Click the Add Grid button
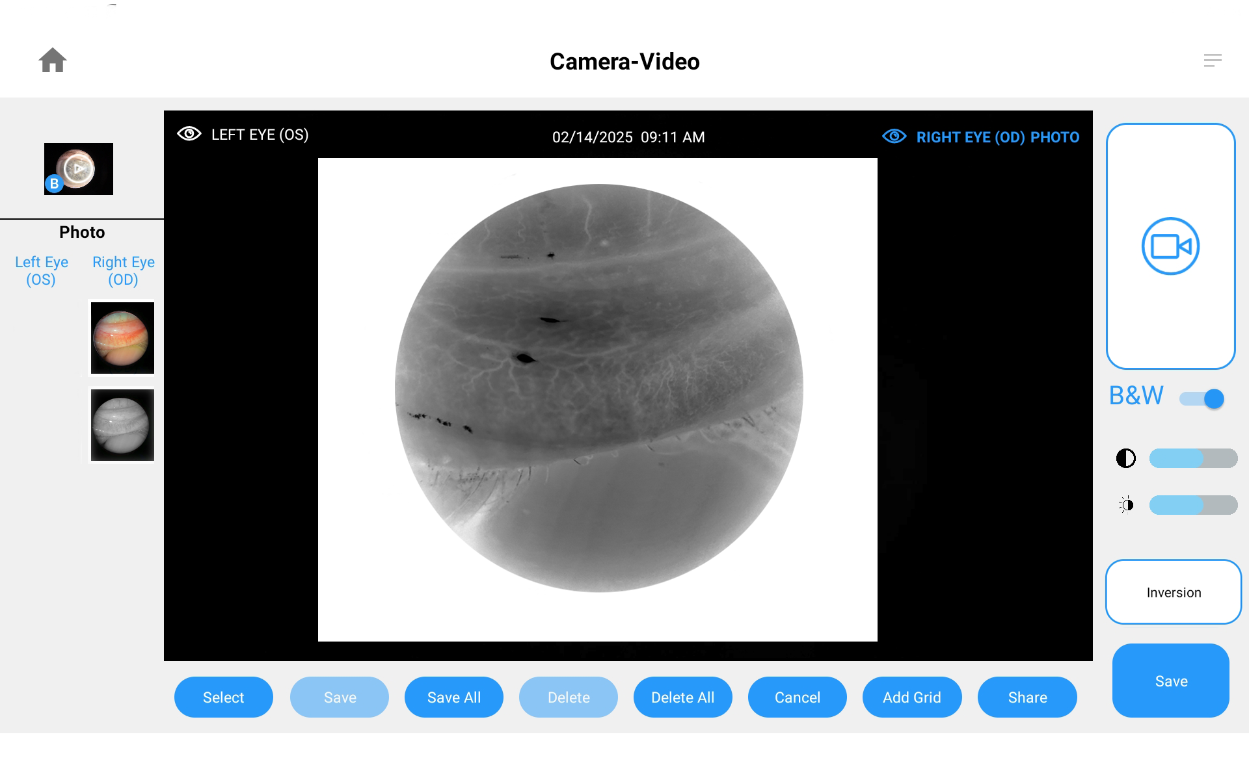Viewport: 1249px width, 780px height. (x=911, y=697)
